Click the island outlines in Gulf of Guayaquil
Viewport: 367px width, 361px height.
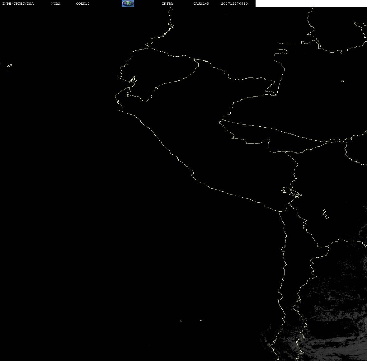132,81
